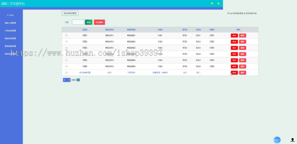This screenshot has width=297, height=144.
Task: Click the green 查询 search button
Action: pyautogui.click(x=89, y=22)
